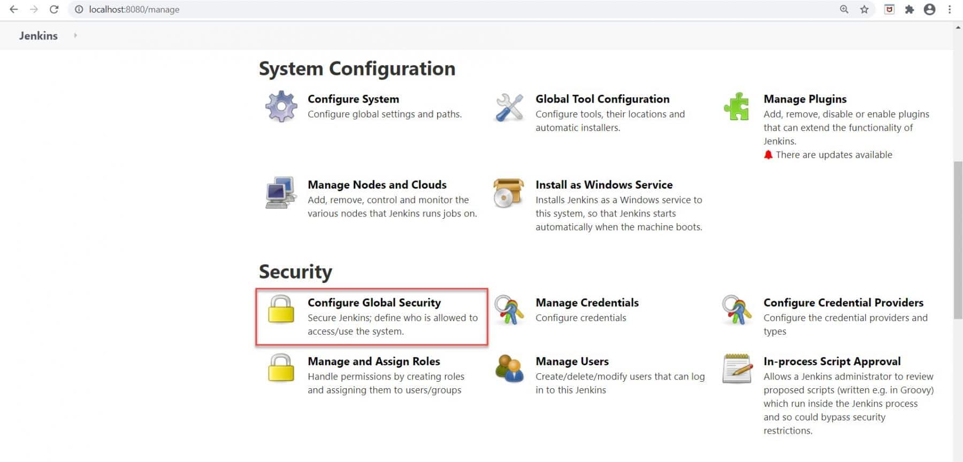Viewport: 963px width, 462px height.
Task: Open the Global Tool Configuration link
Action: tap(602, 99)
